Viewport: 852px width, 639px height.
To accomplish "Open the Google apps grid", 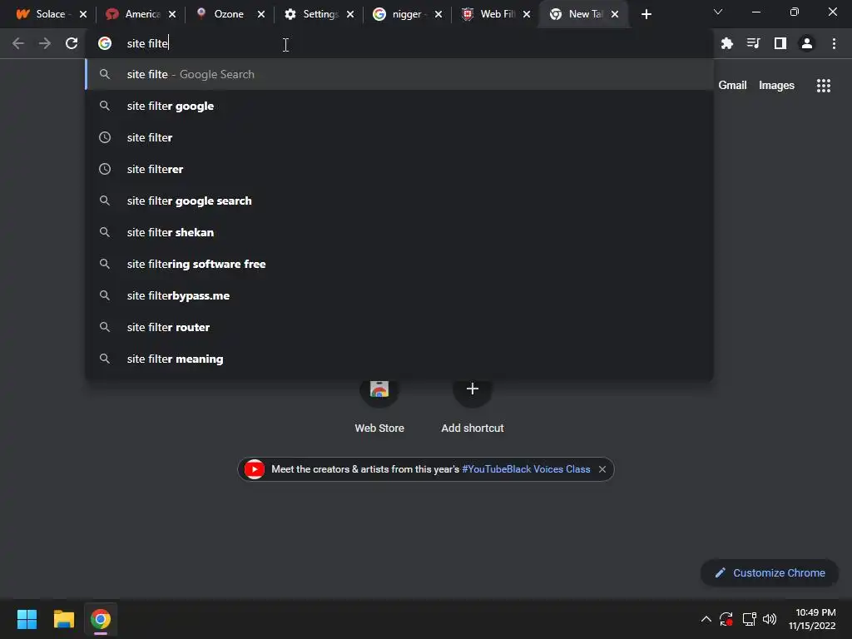I will (x=823, y=86).
